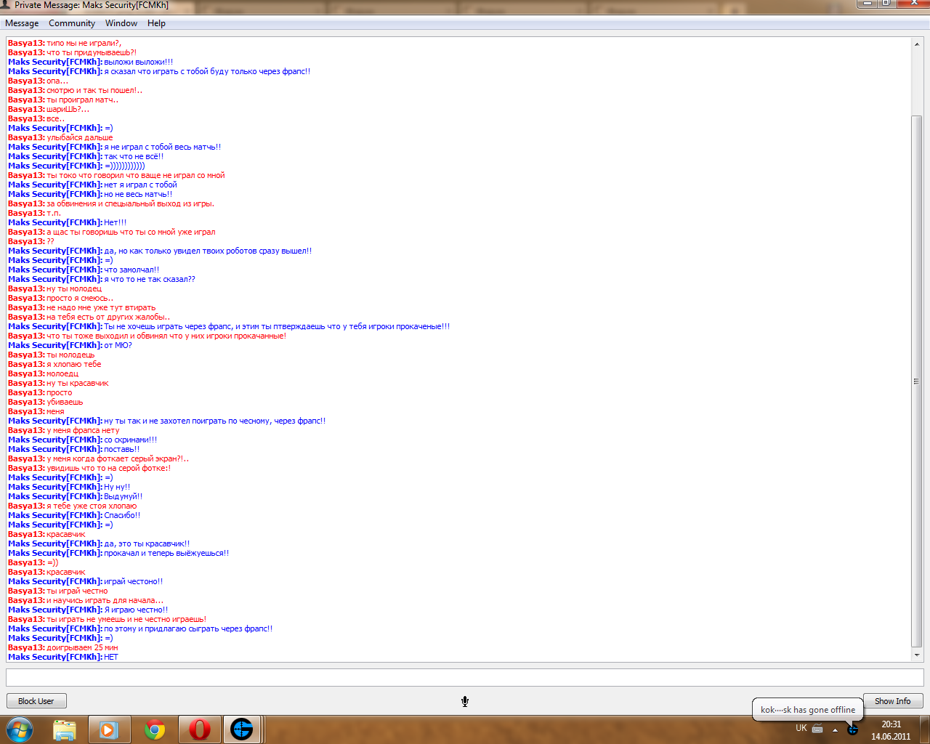Click the message 'Нет!!!'

[116, 222]
